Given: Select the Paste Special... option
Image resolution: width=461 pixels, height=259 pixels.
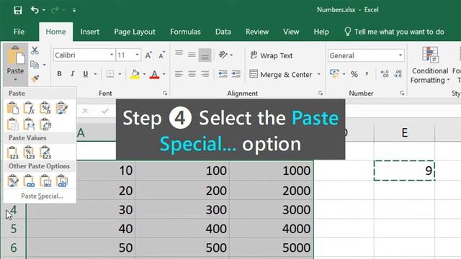Looking at the screenshot, I should (42, 196).
